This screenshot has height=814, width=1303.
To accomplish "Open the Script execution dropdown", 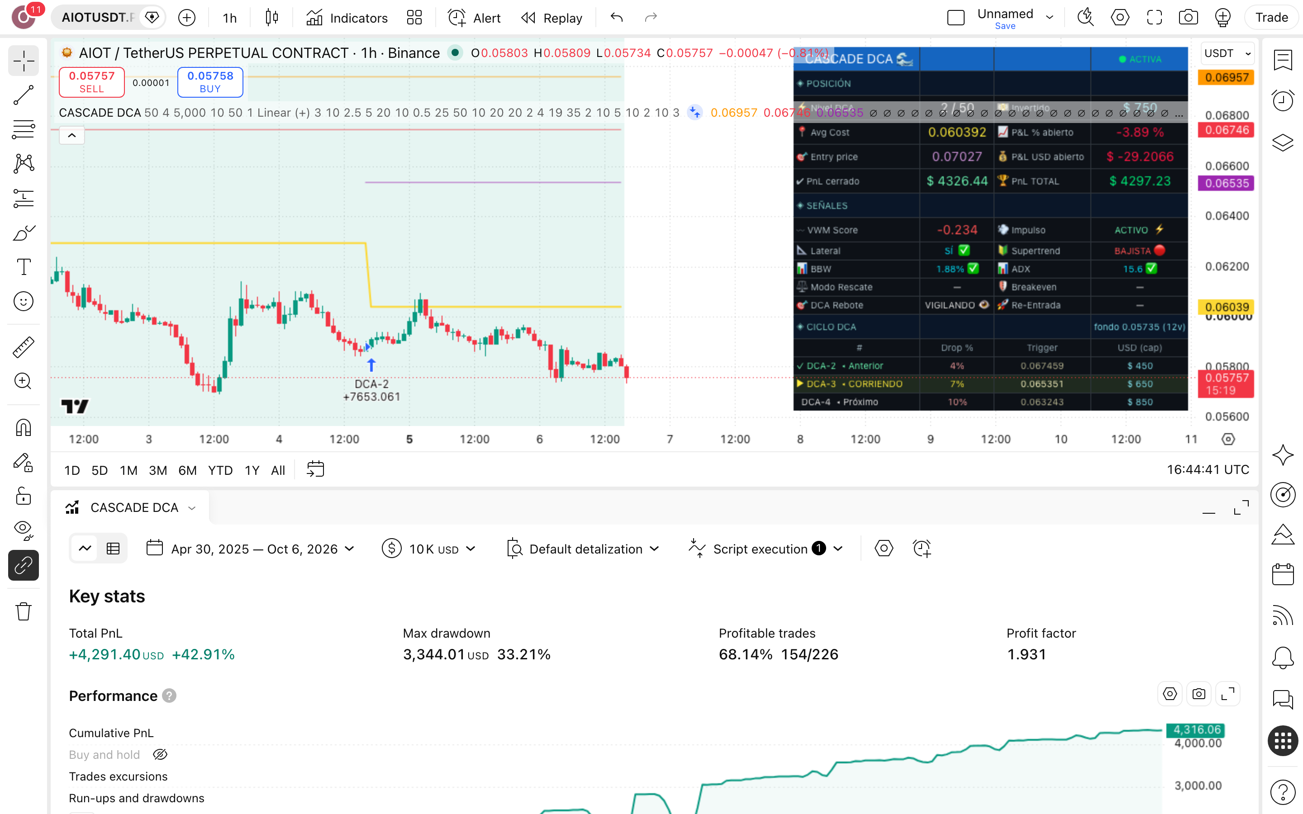I will (x=765, y=549).
